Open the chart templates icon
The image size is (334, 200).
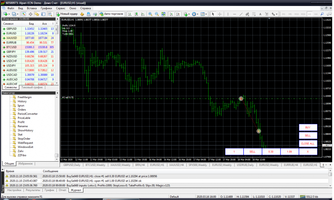[x=203, y=14]
